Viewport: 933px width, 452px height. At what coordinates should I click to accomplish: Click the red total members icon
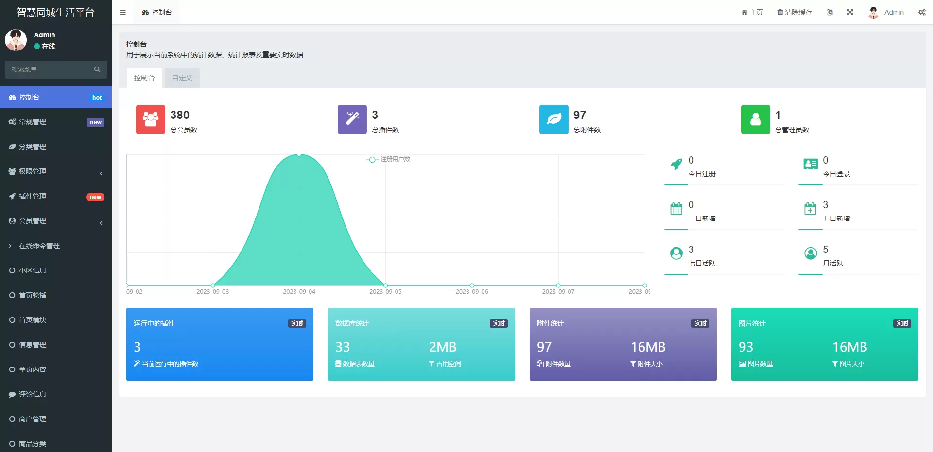(x=150, y=119)
